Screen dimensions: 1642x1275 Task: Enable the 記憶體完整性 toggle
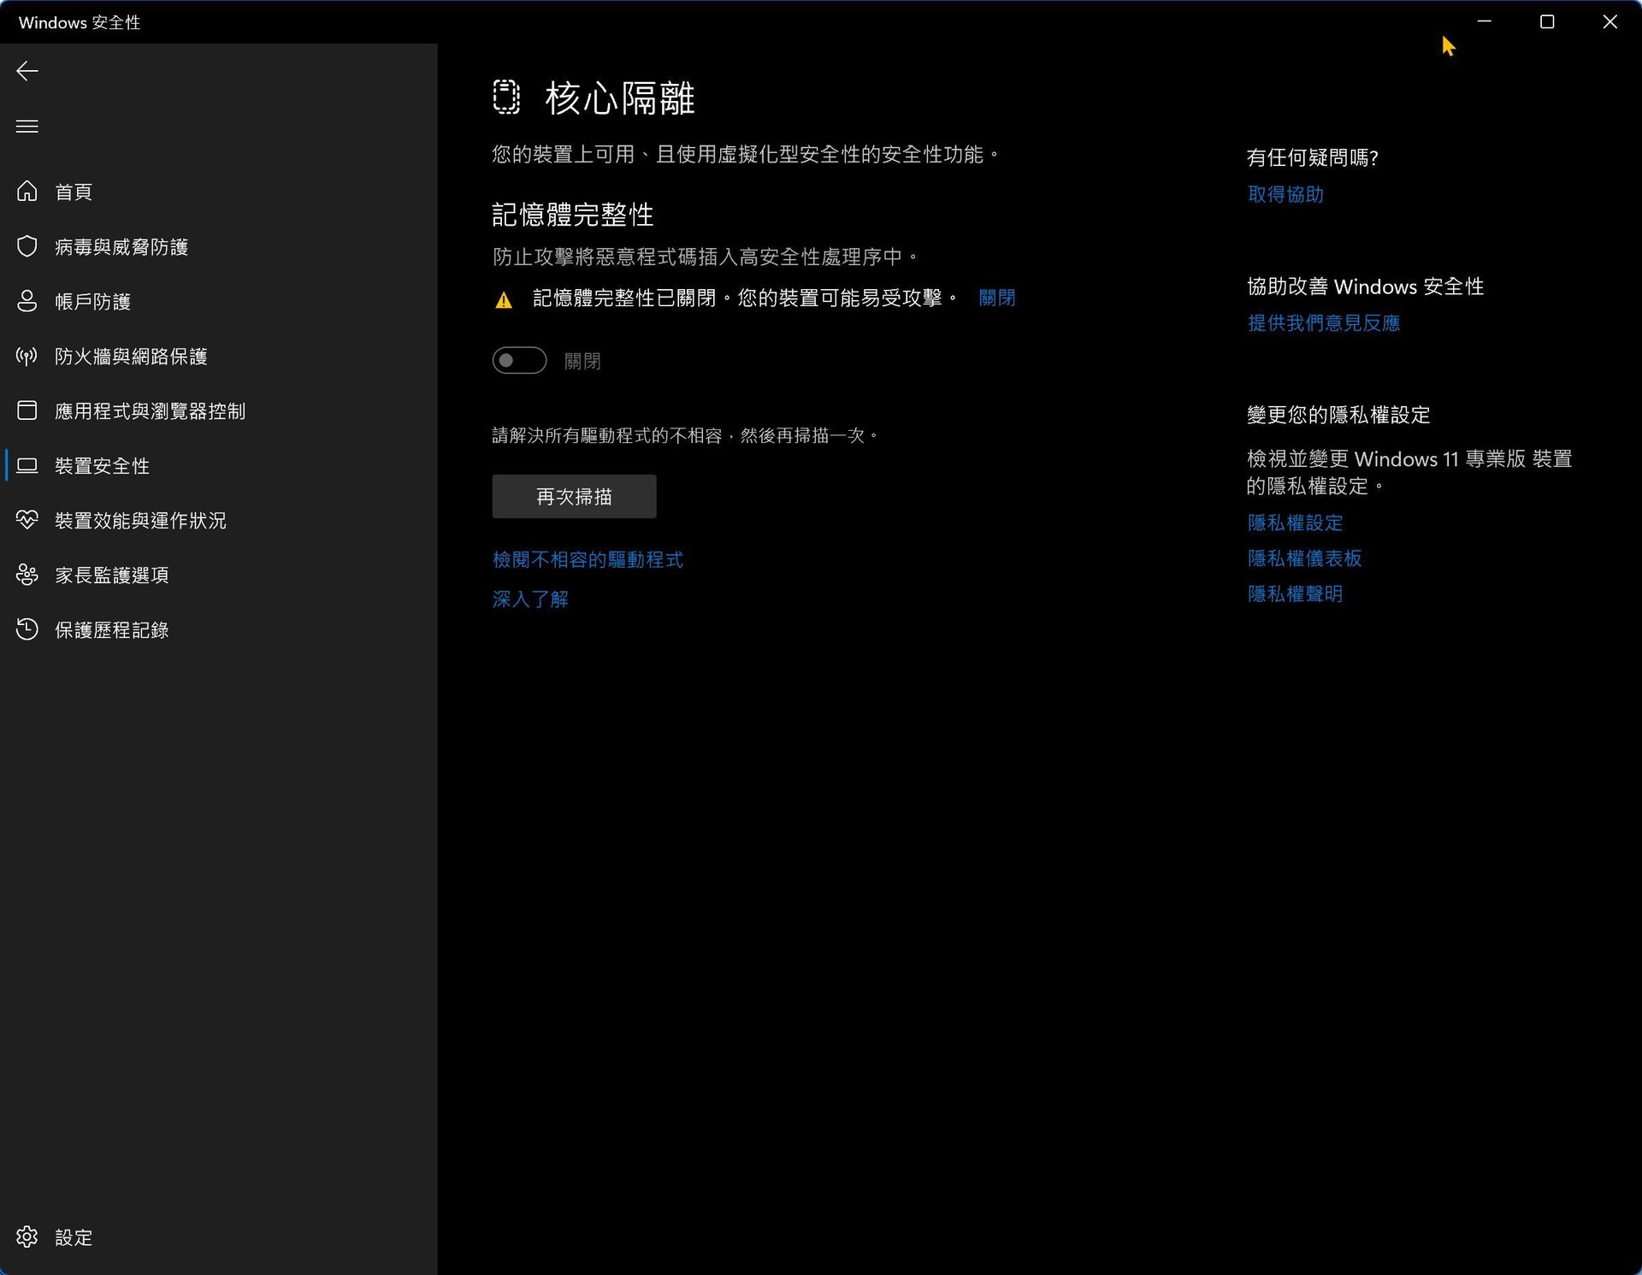[x=519, y=360]
